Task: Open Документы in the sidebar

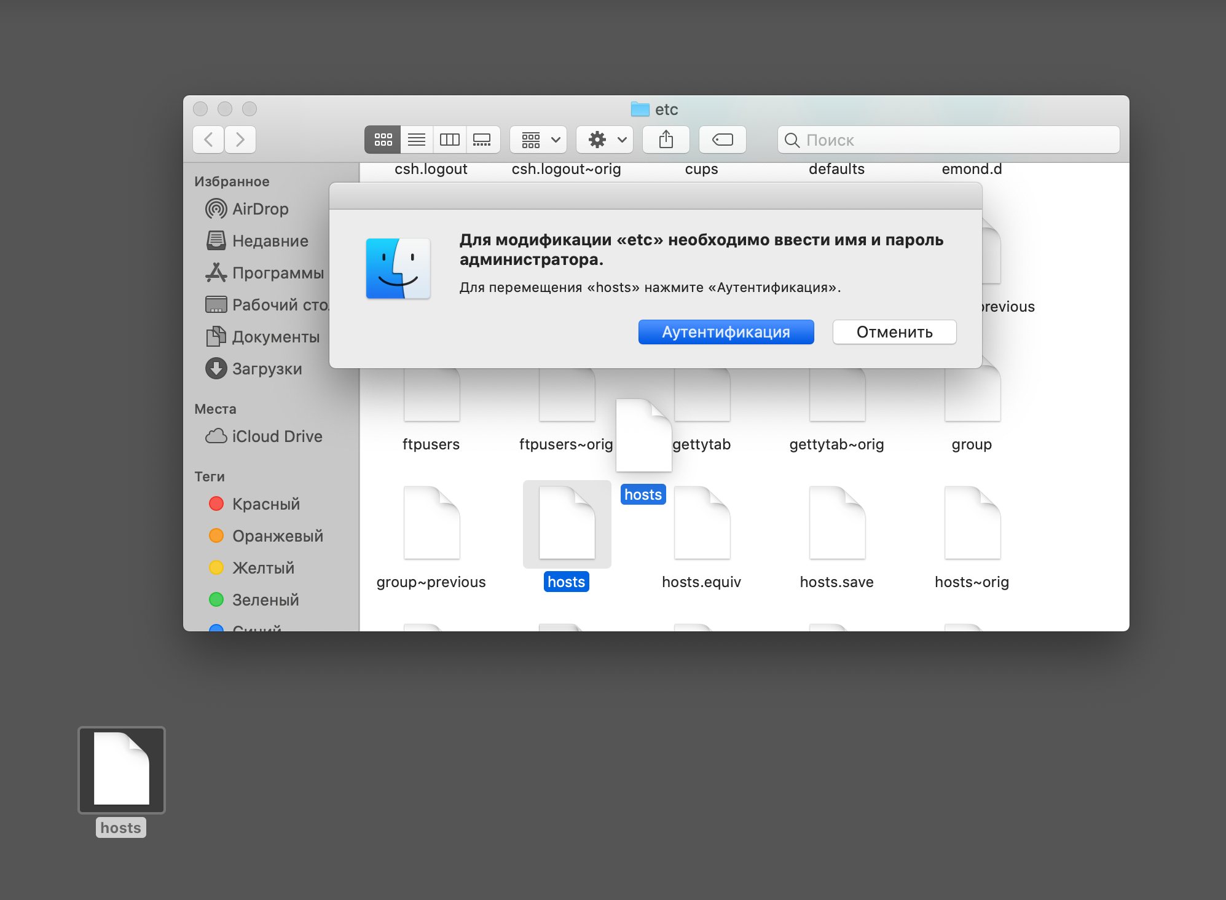Action: (275, 337)
